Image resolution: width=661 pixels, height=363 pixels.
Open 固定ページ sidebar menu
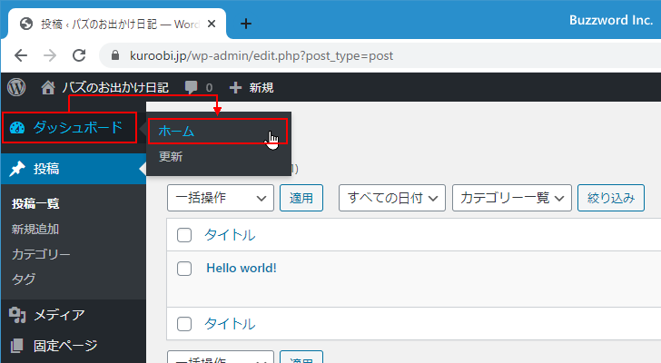(73, 346)
